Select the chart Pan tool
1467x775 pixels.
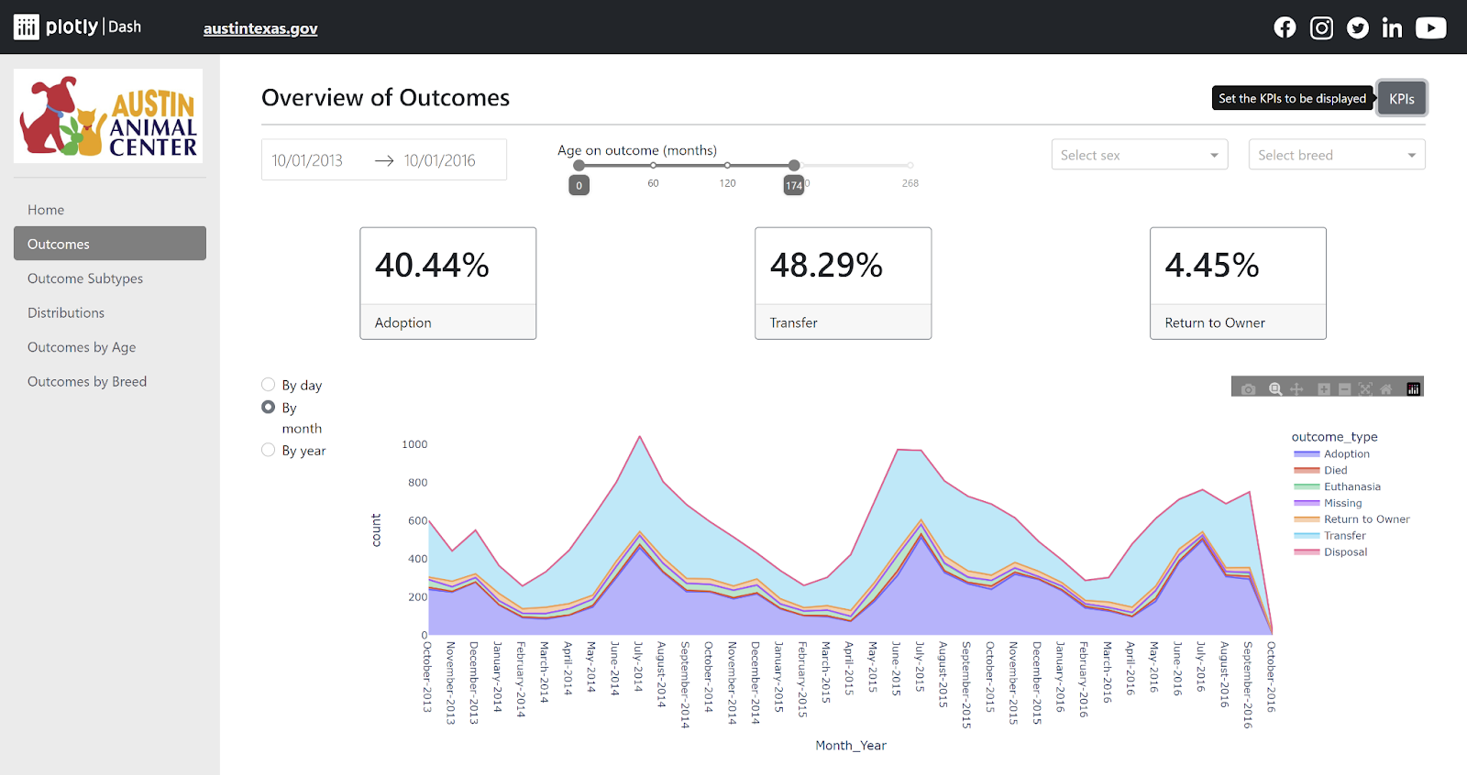point(1296,389)
